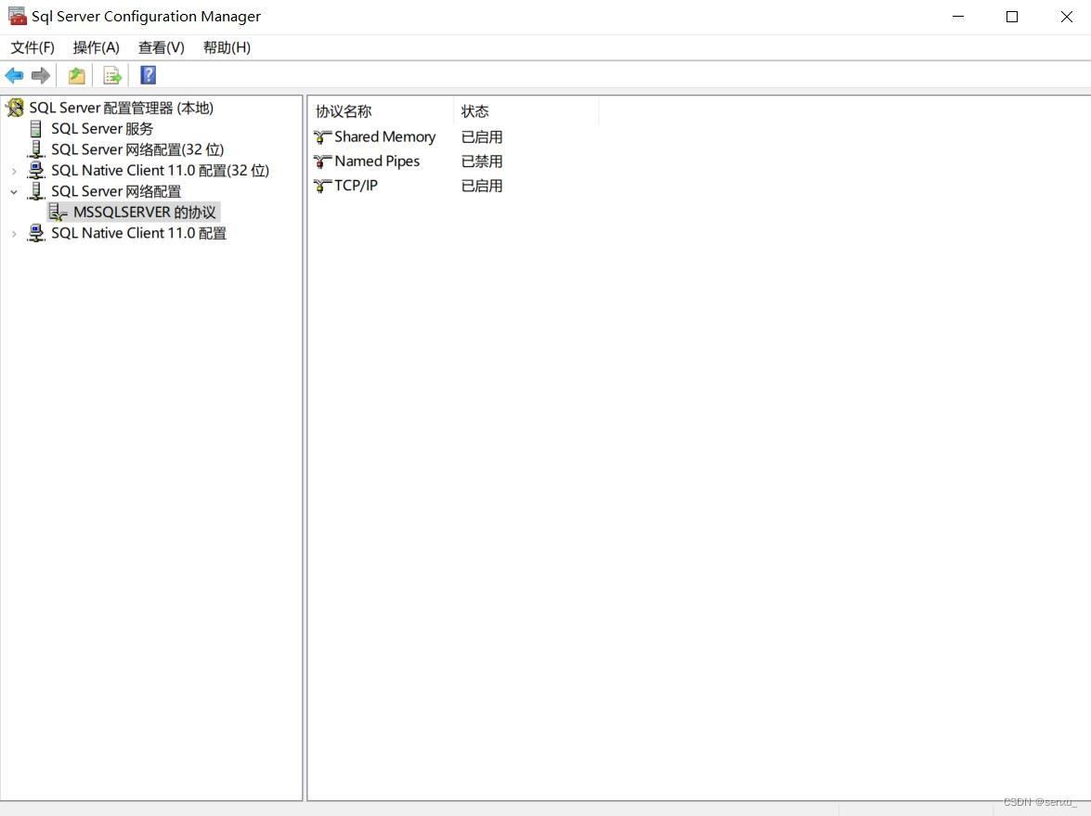Viewport: 1091px width, 816px height.
Task: Click the Forward arrow toolbar icon
Action: 41,75
